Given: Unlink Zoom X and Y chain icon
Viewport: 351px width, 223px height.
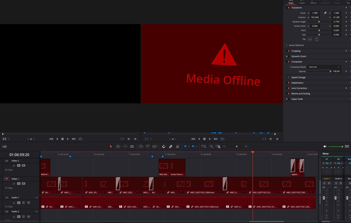Looking at the screenshot, I should (325, 13).
